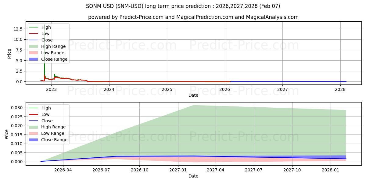Click the 2028 tick label on top chart

tap(340, 89)
